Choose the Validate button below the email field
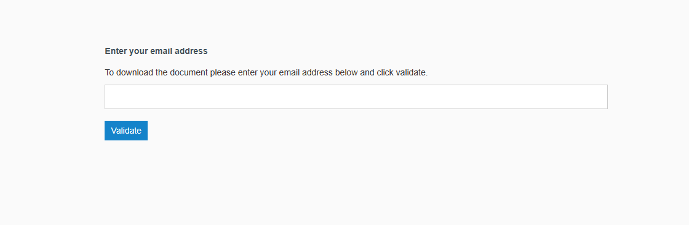The image size is (689, 225). (x=126, y=131)
